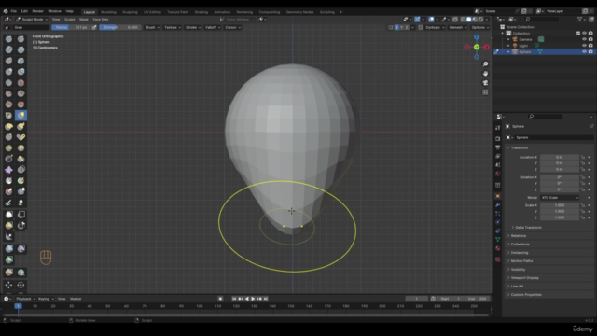The height and width of the screenshot is (336, 597).
Task: Hide Light in viewport eye icon
Action: [584, 46]
